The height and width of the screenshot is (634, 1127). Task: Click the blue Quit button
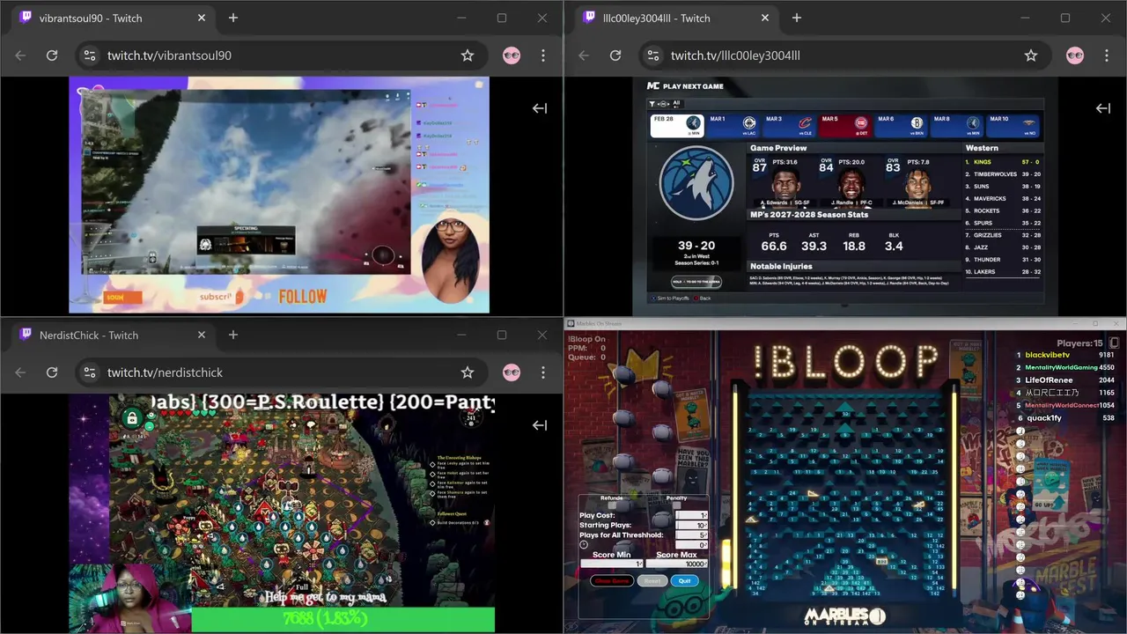click(x=685, y=580)
